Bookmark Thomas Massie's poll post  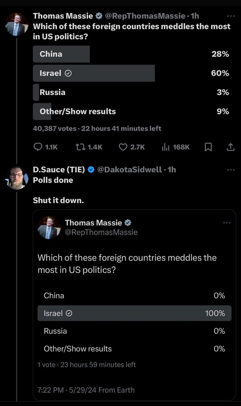(209, 147)
